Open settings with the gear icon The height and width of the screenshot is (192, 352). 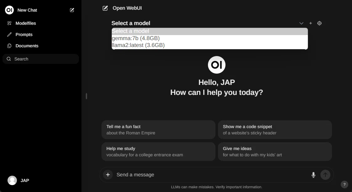[319, 23]
